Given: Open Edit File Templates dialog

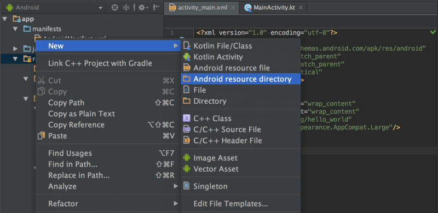Looking at the screenshot, I should (241, 204).
